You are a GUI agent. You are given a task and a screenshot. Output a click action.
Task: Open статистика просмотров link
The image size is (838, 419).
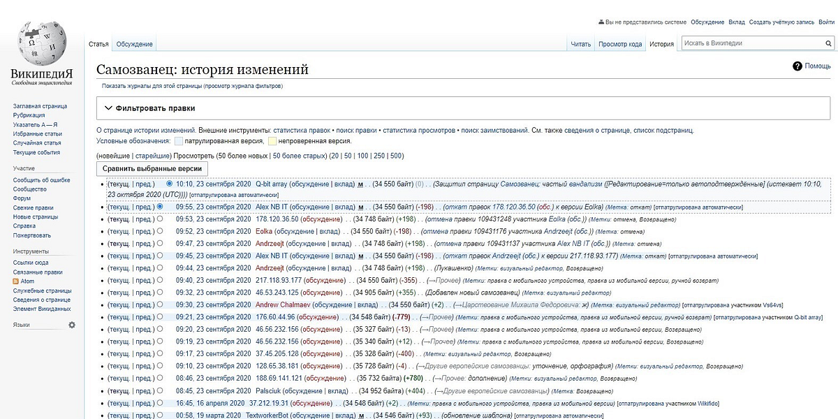point(419,131)
